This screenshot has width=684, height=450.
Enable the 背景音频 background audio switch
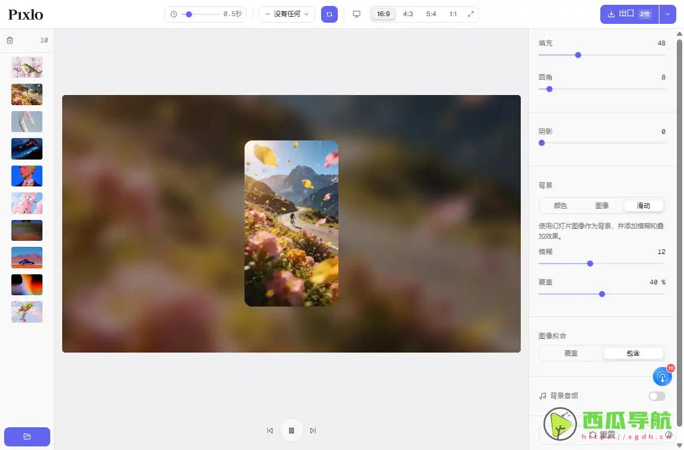[657, 396]
